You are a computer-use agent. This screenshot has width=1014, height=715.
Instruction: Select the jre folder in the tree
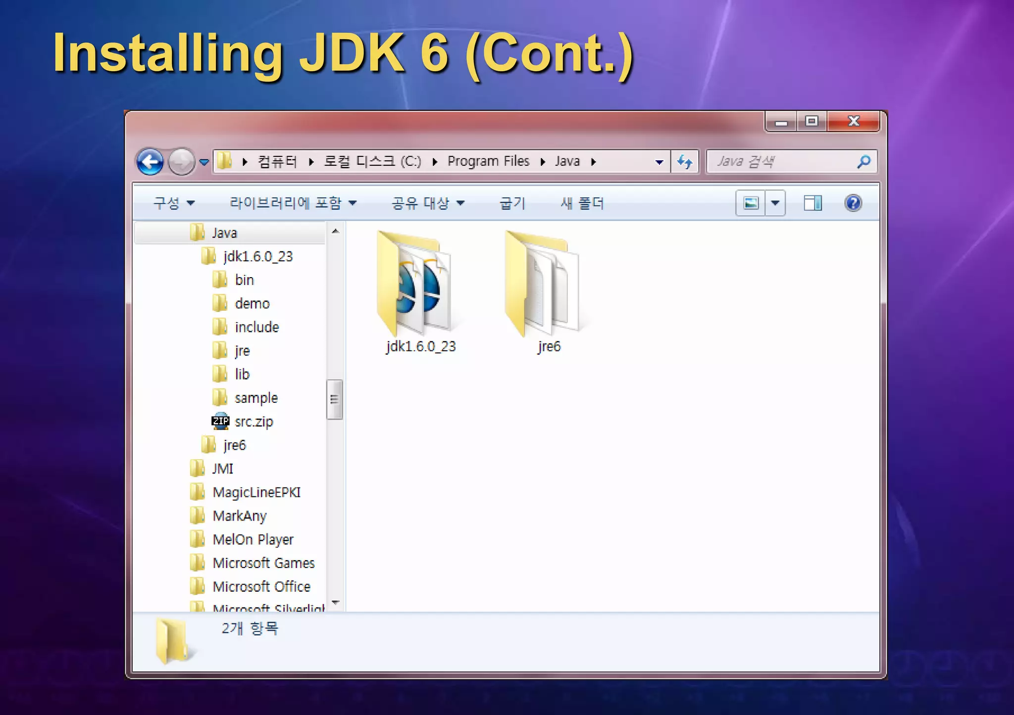[x=242, y=351]
